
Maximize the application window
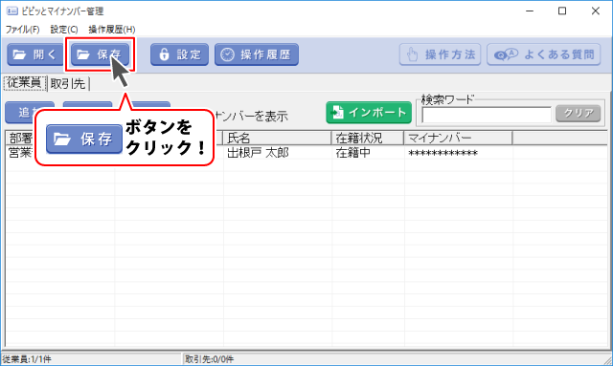pyautogui.click(x=562, y=11)
